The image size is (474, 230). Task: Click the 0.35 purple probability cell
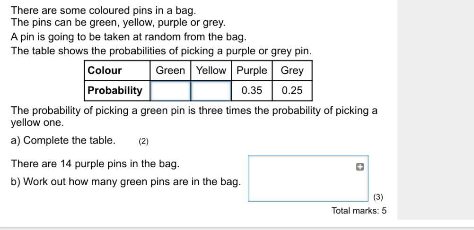click(x=252, y=91)
